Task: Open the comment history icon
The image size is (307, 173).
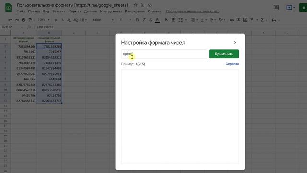Action: [276, 8]
